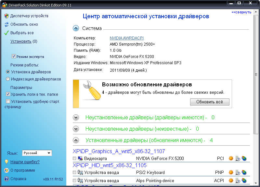Click globe icon in PS/2 Keyboard row
The height and width of the screenshot is (187, 260).
[x=244, y=173]
